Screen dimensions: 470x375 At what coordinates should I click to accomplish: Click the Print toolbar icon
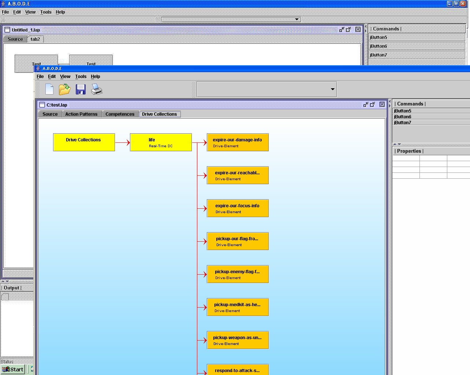[97, 89]
